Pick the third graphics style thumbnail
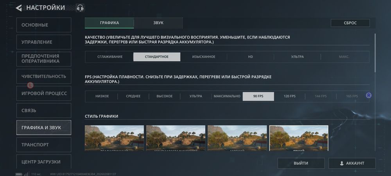This screenshot has width=391, height=176. point(237,138)
